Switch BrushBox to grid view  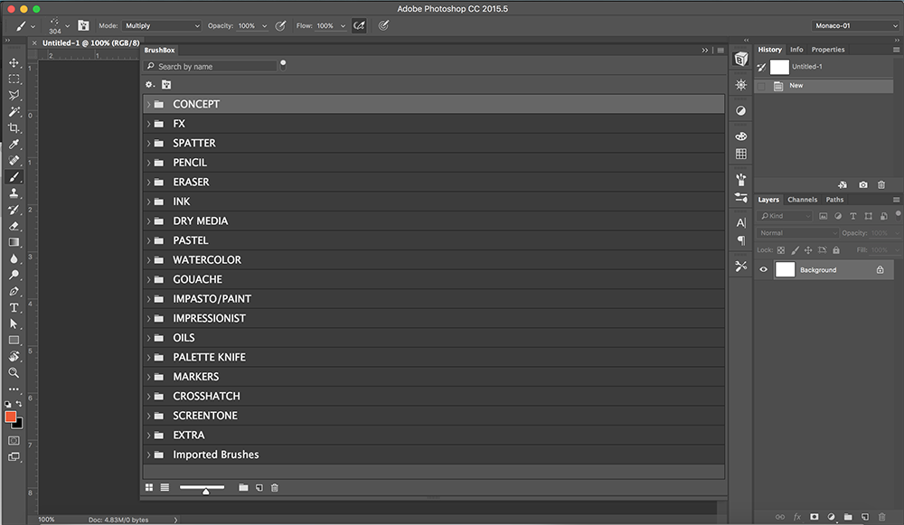(x=149, y=488)
